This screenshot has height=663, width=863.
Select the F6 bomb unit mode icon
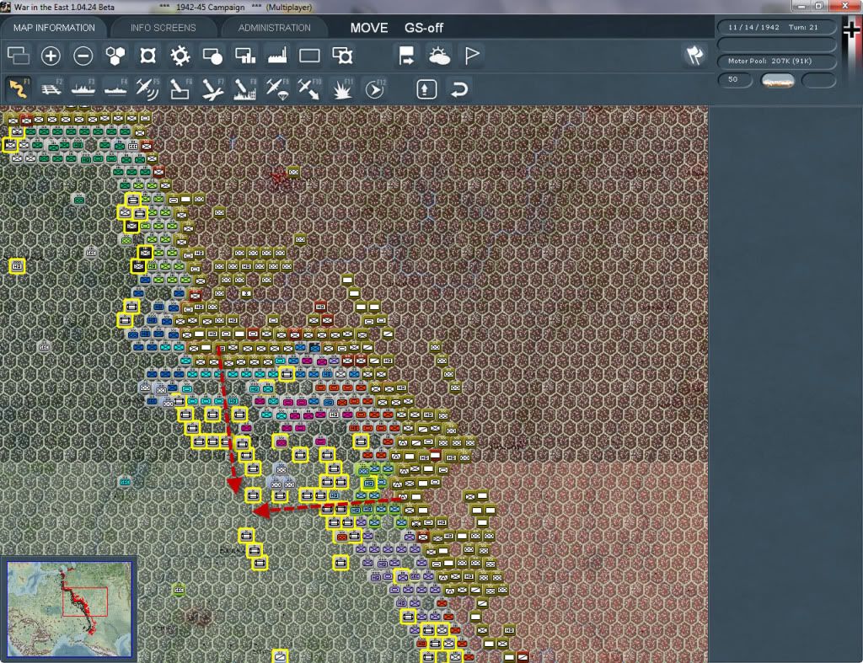(180, 88)
